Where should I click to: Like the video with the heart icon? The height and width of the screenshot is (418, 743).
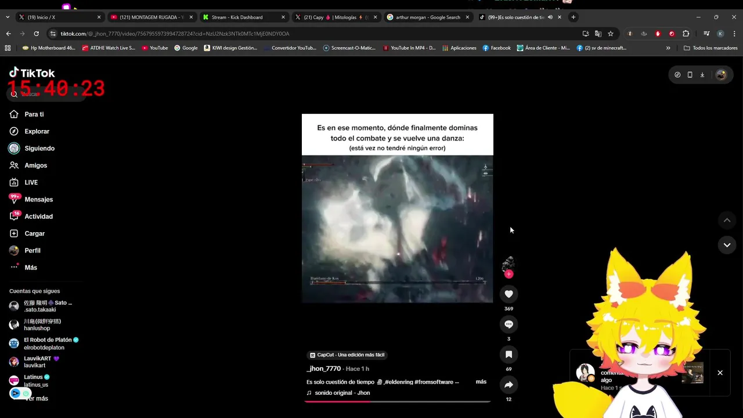point(508,294)
